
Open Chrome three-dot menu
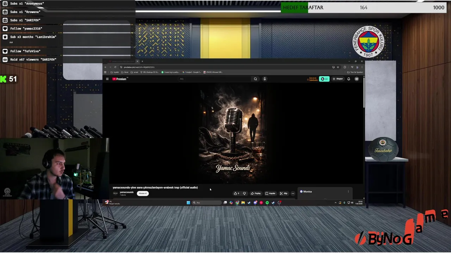click(362, 67)
